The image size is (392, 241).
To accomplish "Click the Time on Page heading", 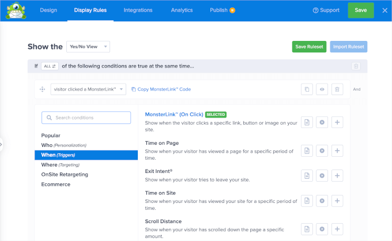I will pyautogui.click(x=162, y=143).
